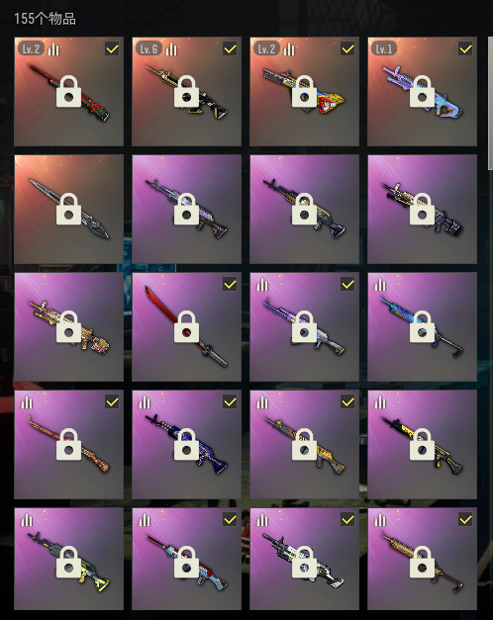This screenshot has width=493, height=620.
Task: Select the red-white rifle skin in bottom row
Action: point(186,559)
